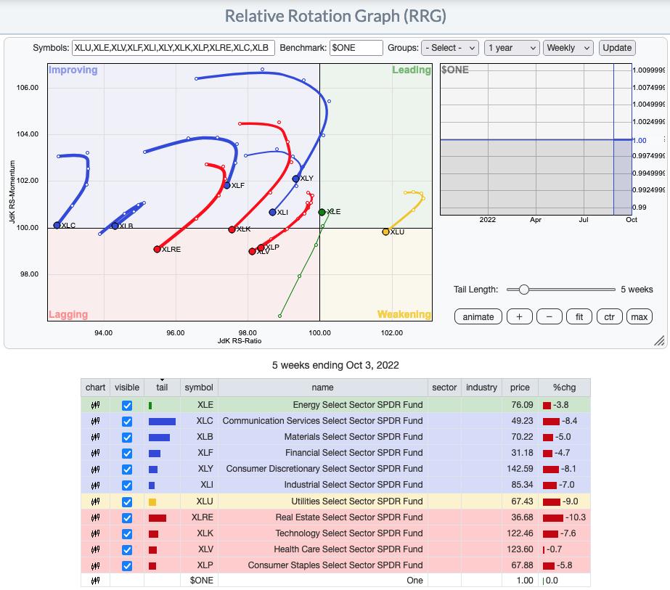Open chart icon for XLP row

(x=95, y=565)
